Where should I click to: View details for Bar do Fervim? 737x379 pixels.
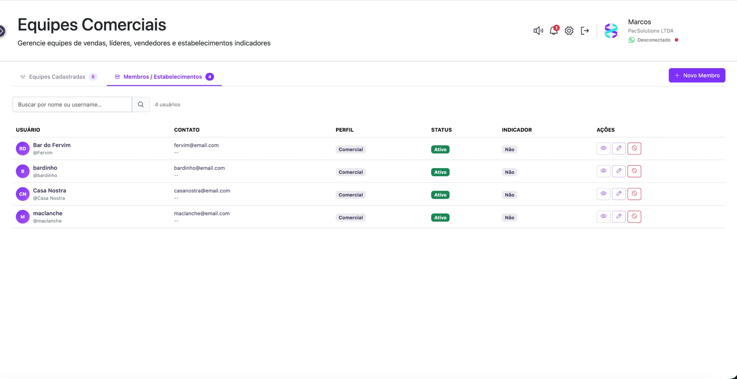(604, 148)
